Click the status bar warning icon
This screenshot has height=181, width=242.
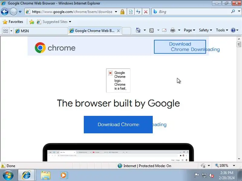(3, 166)
